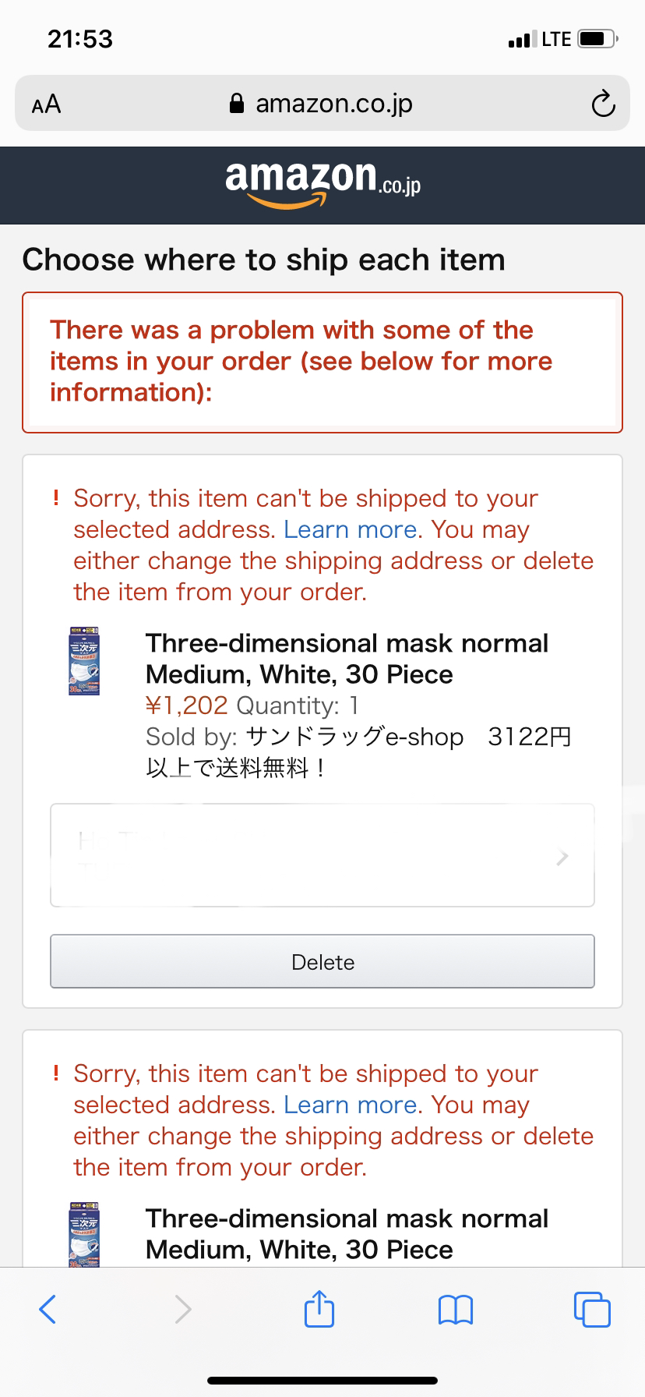
Task: Tap the first mask product thumbnail
Action: [x=84, y=660]
